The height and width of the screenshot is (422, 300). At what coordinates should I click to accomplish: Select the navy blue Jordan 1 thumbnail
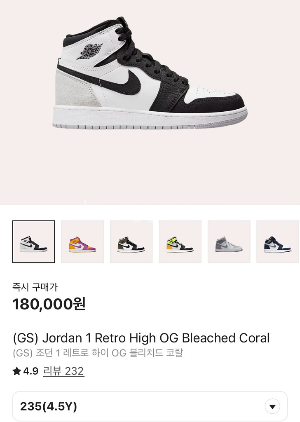click(x=278, y=241)
